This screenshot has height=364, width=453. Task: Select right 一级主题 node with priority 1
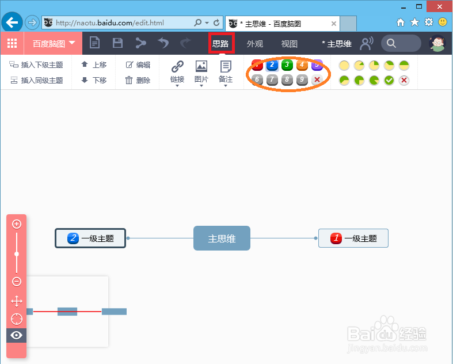pyautogui.click(x=353, y=238)
